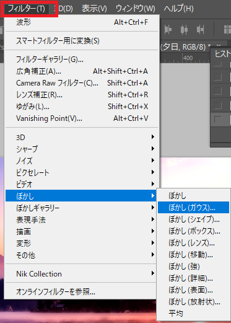
Task: Choose ぼかし (詳細)... filter
Action: pos(194,278)
